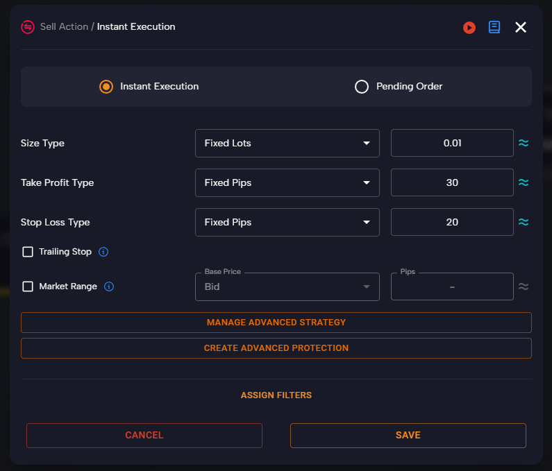Select the Pending Order radio button
The image size is (552, 471).
click(x=361, y=87)
